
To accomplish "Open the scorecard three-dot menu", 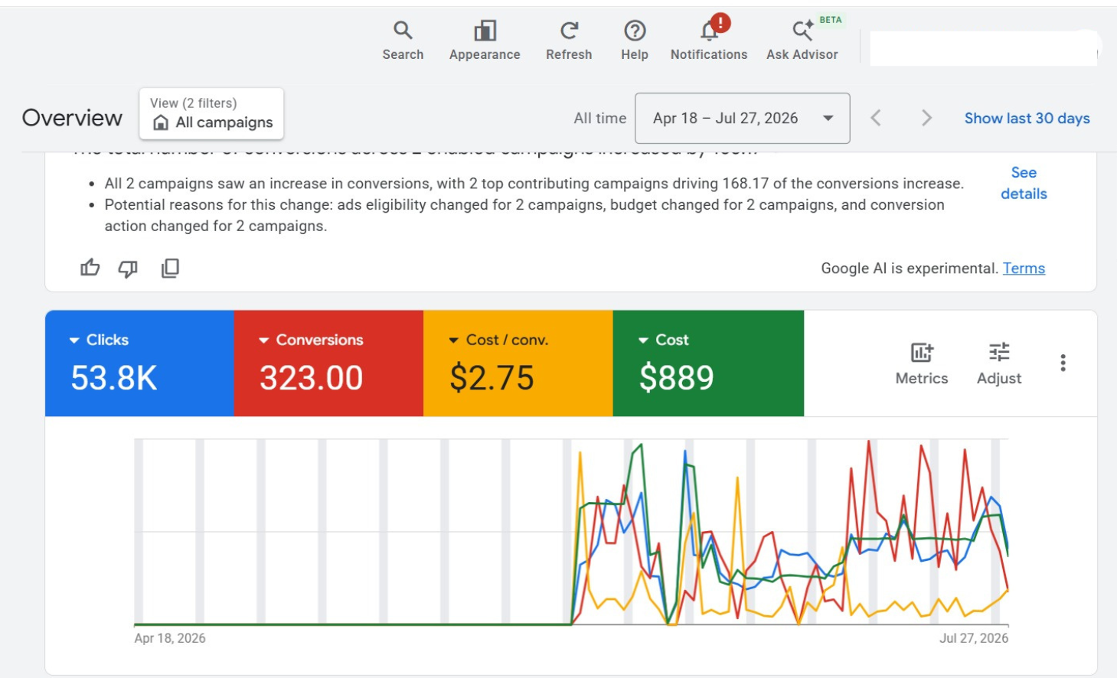I will click(x=1063, y=363).
